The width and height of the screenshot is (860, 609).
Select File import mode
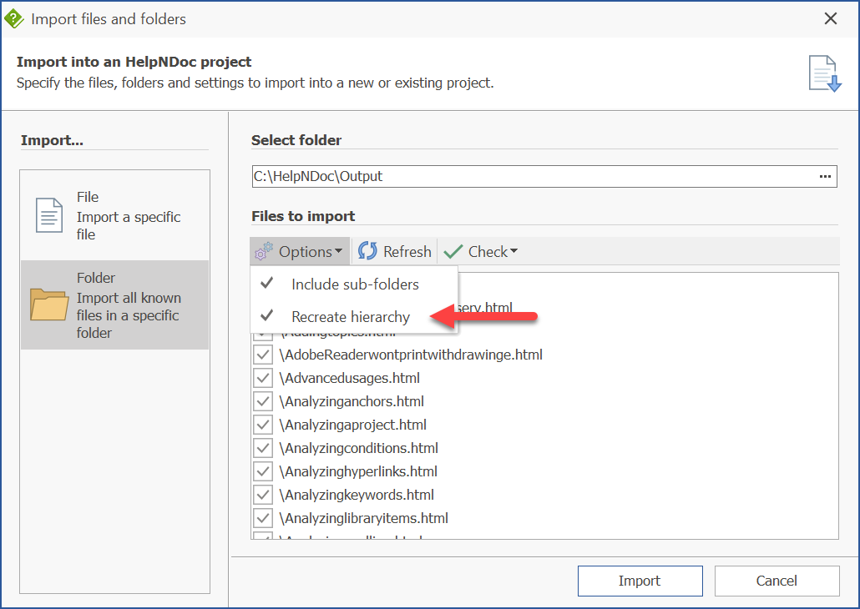point(115,215)
